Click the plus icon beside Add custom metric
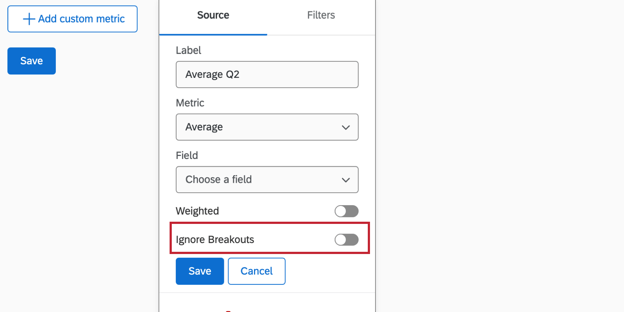 [29, 19]
